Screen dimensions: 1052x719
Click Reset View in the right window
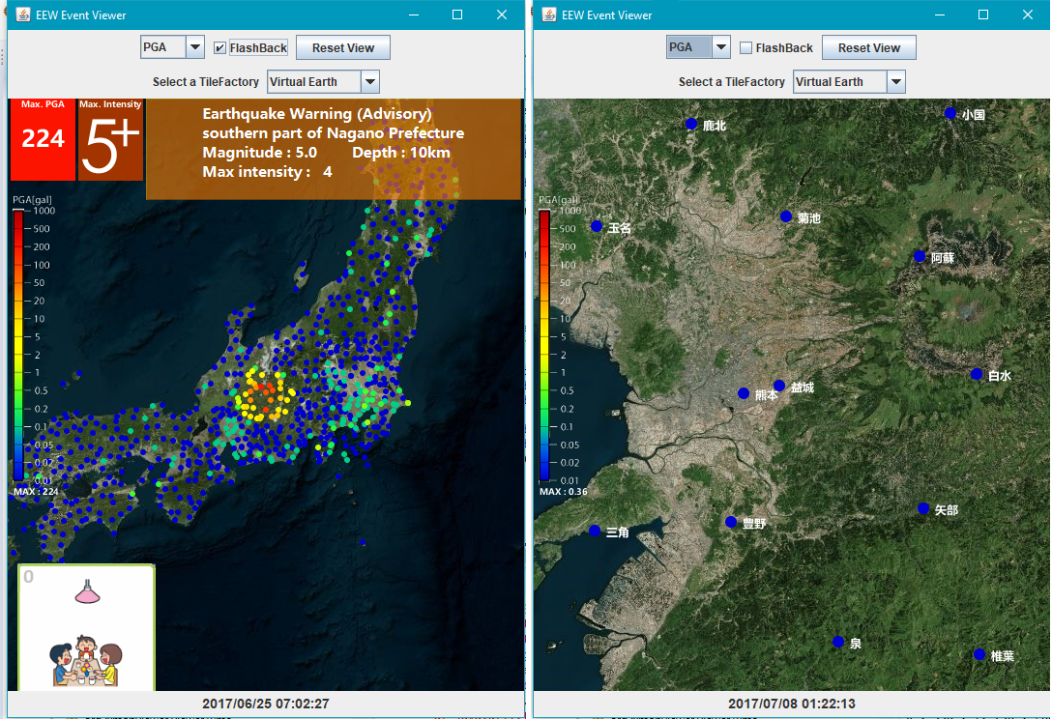(x=869, y=47)
